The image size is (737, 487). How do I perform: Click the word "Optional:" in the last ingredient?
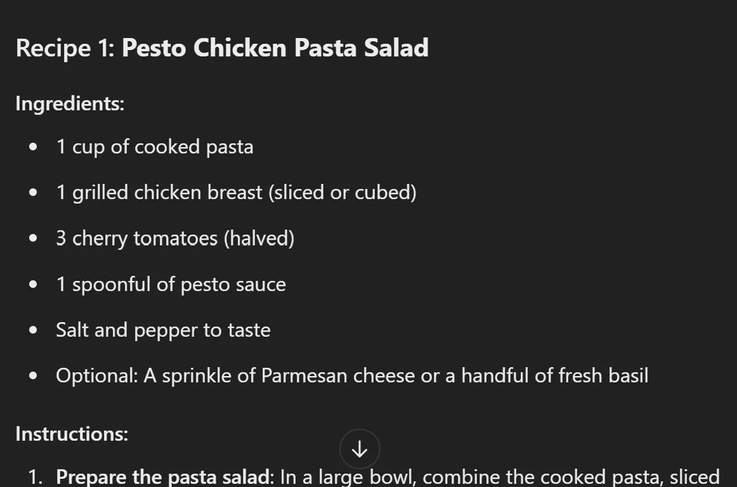tap(97, 375)
